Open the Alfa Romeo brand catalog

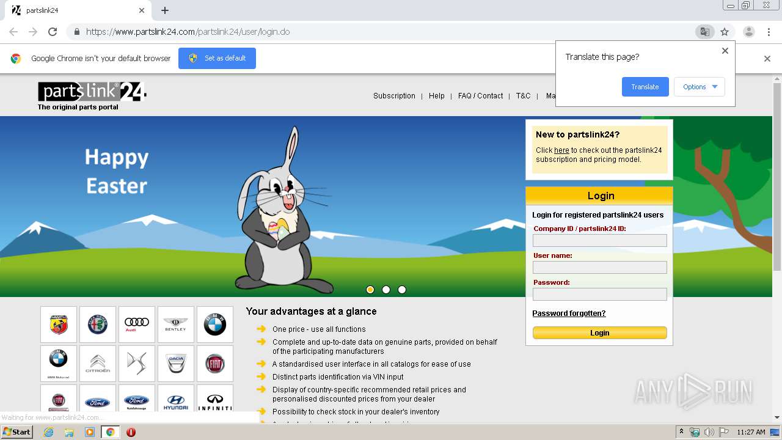tap(98, 324)
